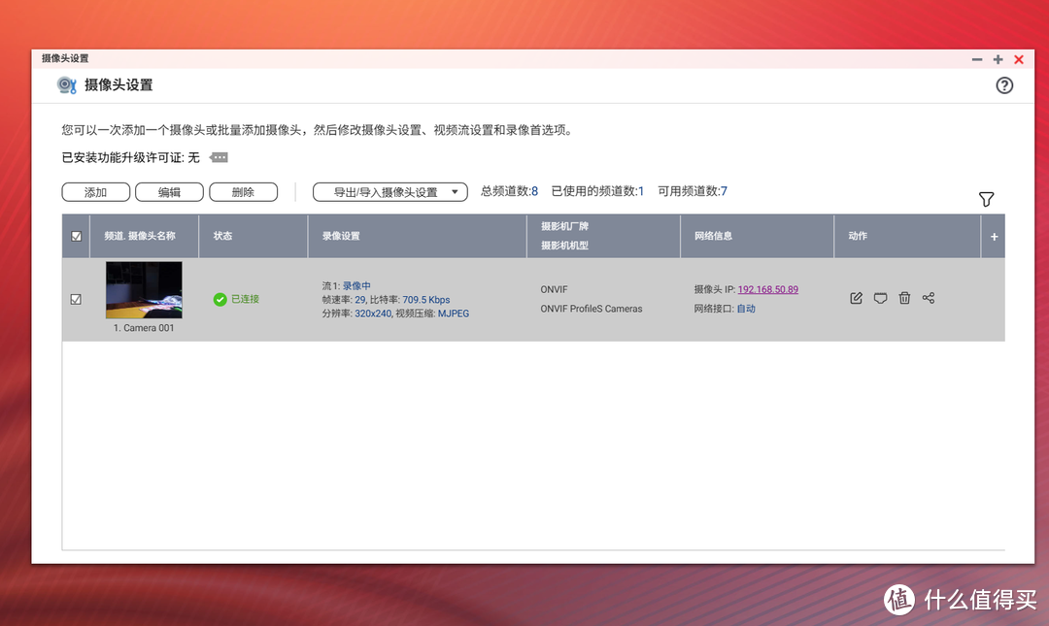
Task: Click the green connected status indicator
Action: click(x=220, y=299)
